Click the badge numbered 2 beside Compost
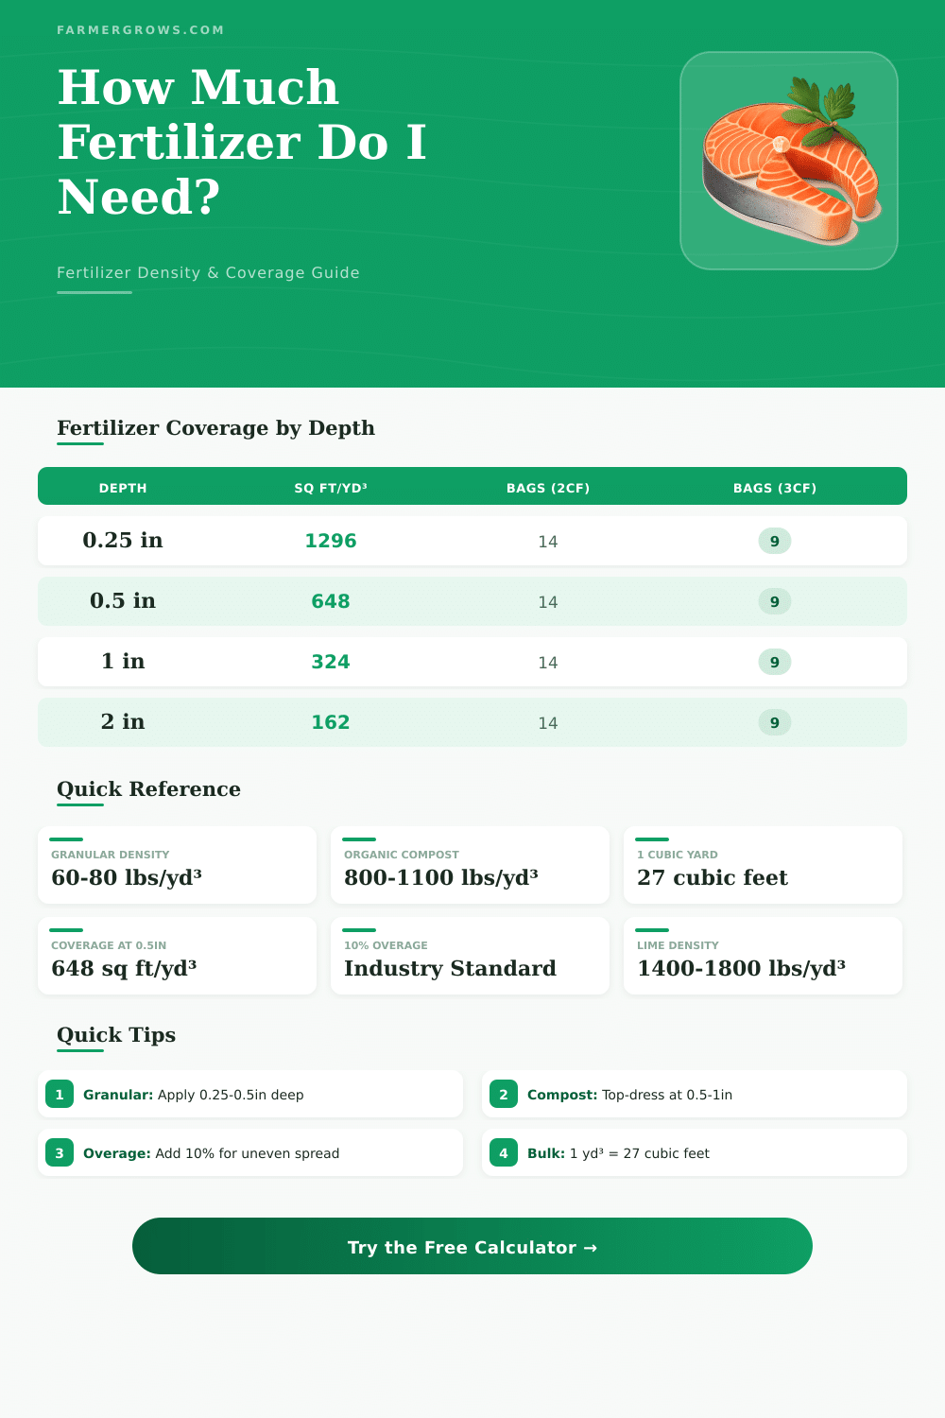Viewport: 945px width, 1418px height. [504, 1094]
